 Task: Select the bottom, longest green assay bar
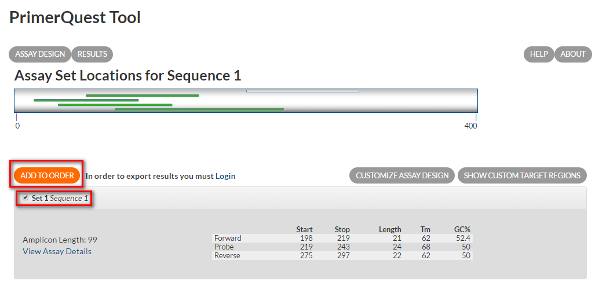[199, 109]
